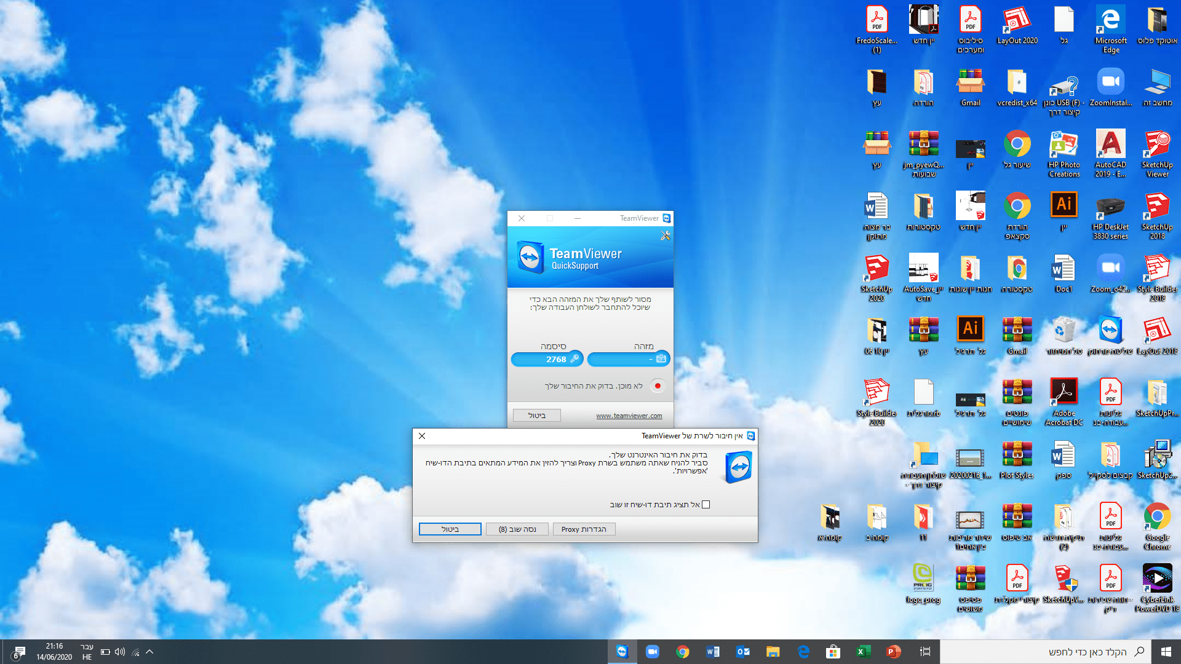
Task: Click the Windows search box in the taskbar
Action: [1046, 652]
